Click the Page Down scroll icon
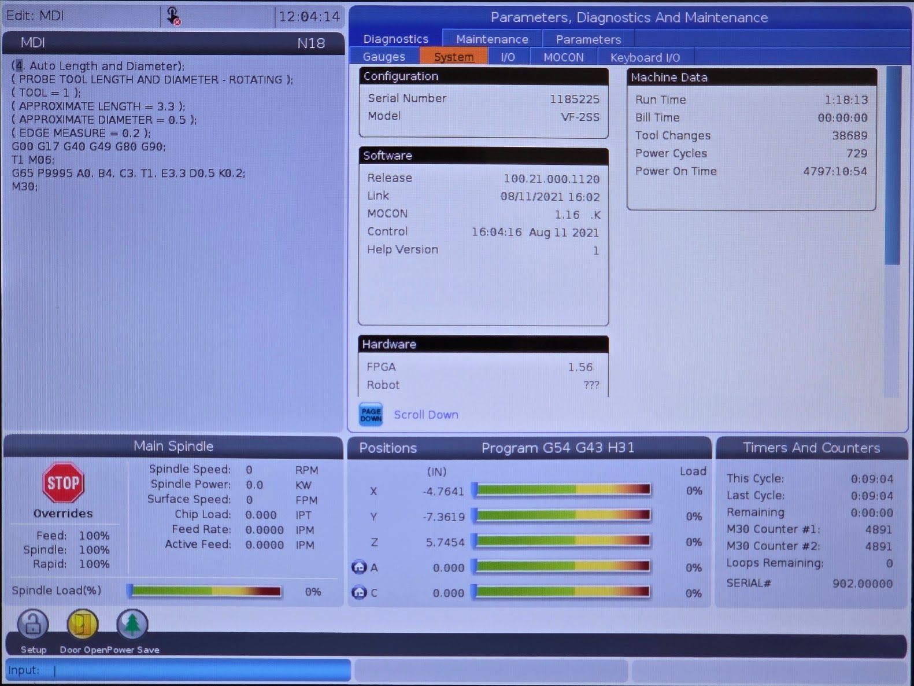Screen dimensions: 914x686 pos(371,415)
